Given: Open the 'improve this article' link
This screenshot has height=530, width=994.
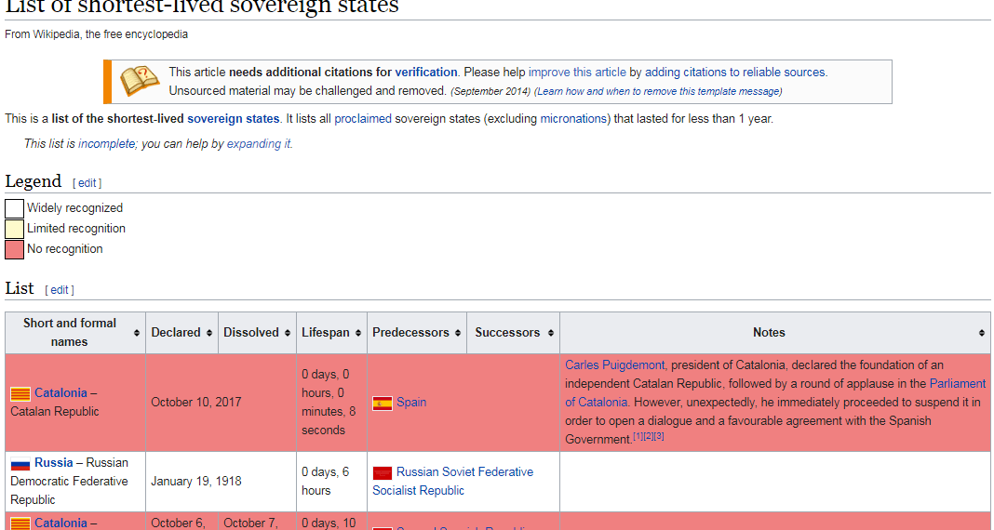Looking at the screenshot, I should coord(577,72).
